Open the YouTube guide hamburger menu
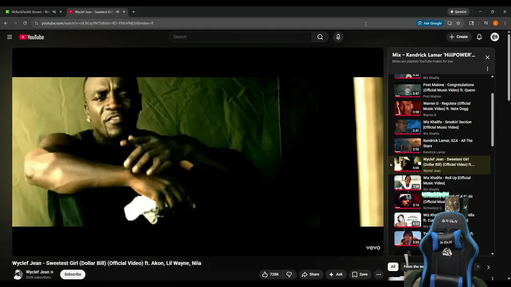This screenshot has width=511, height=287. [10, 37]
